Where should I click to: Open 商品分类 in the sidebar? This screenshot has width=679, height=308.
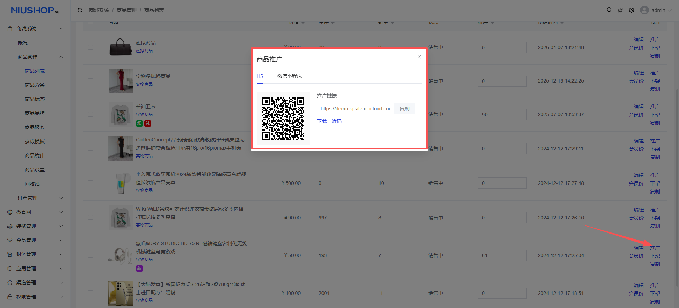click(35, 85)
